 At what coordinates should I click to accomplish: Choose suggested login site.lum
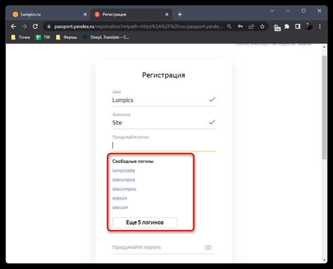[x=120, y=207]
